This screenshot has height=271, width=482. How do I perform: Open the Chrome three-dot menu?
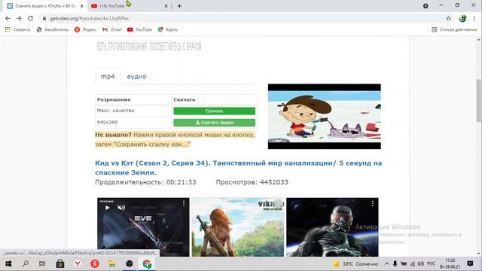tap(474, 18)
